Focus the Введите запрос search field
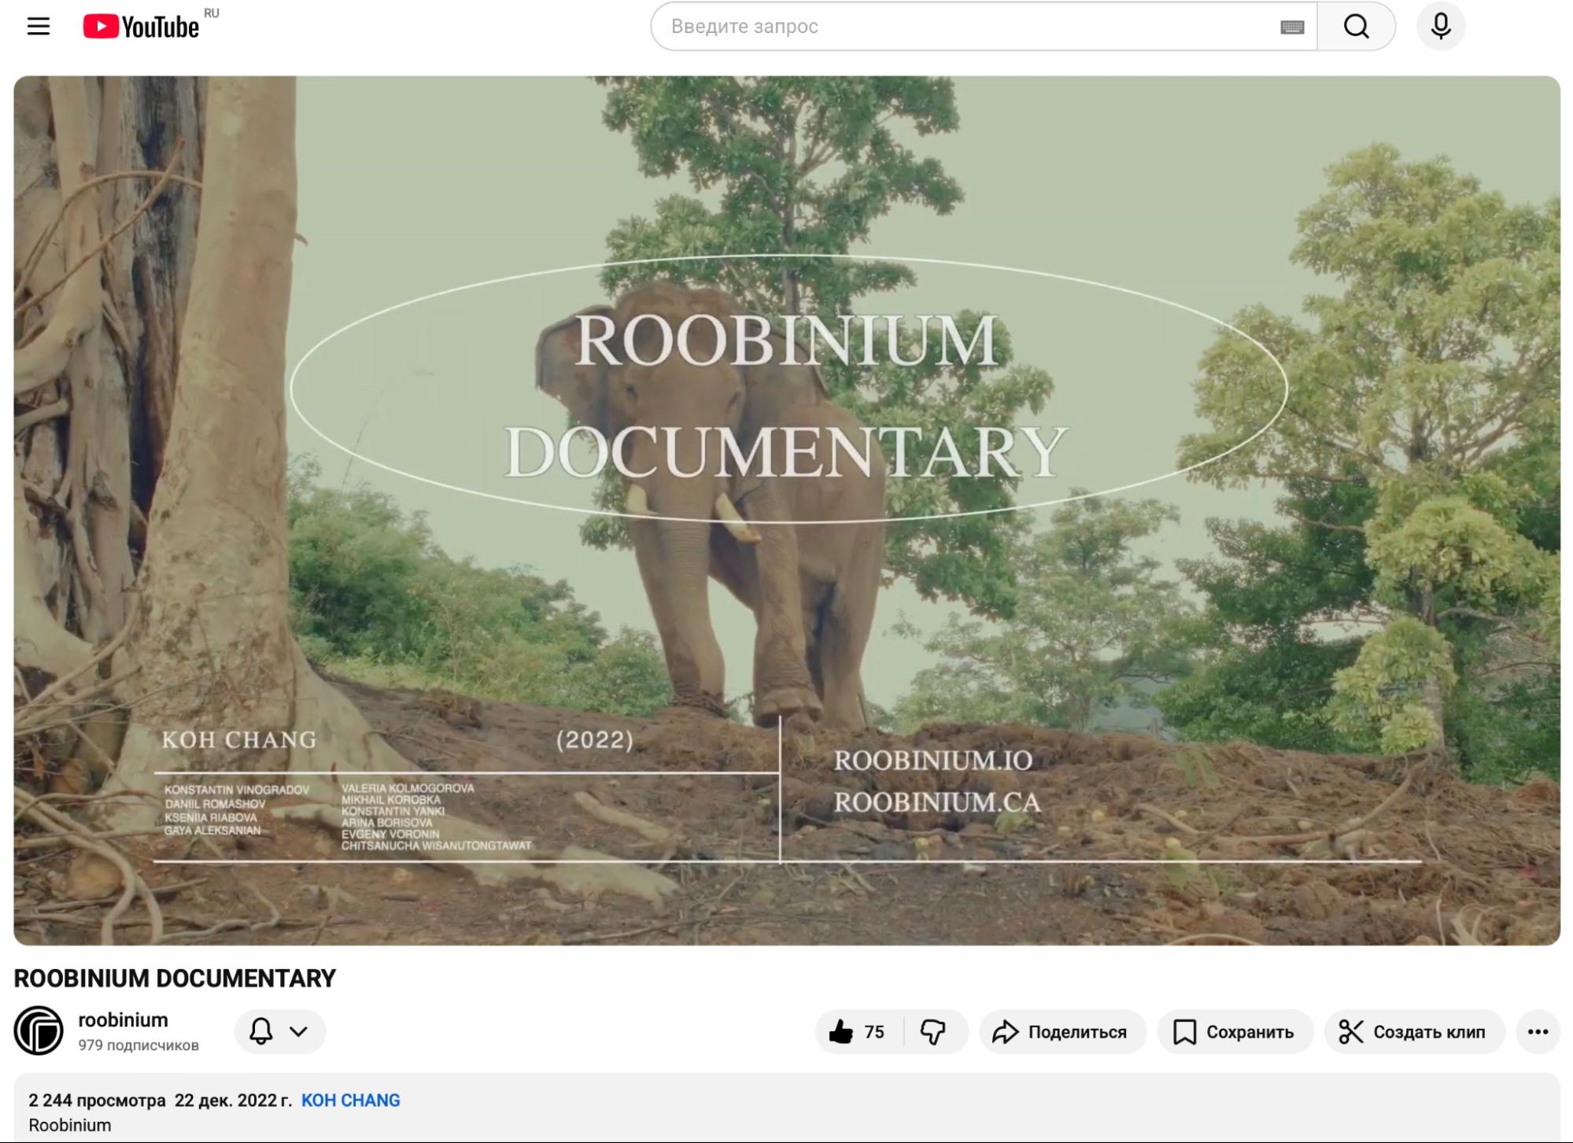1573x1143 pixels. click(968, 26)
